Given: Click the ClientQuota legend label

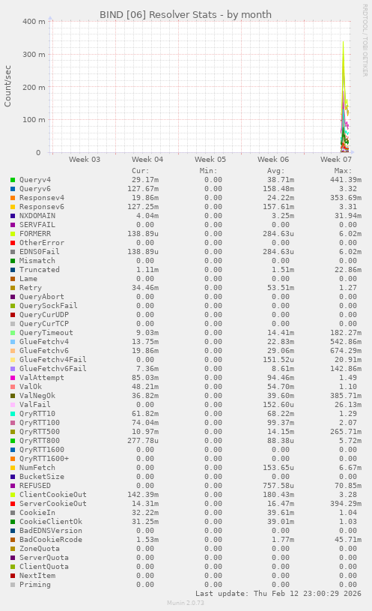Looking at the screenshot, I should click(x=44, y=566).
